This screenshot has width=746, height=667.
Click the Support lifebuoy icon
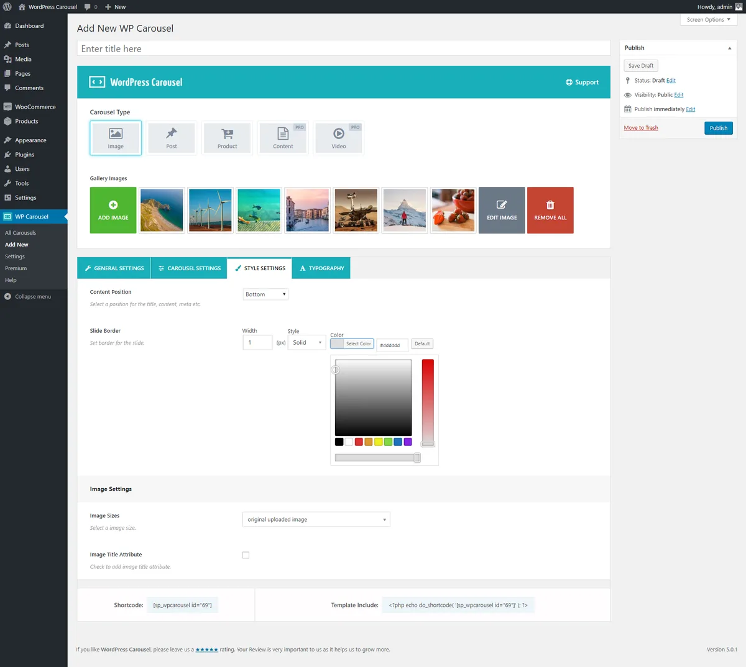[x=569, y=82]
